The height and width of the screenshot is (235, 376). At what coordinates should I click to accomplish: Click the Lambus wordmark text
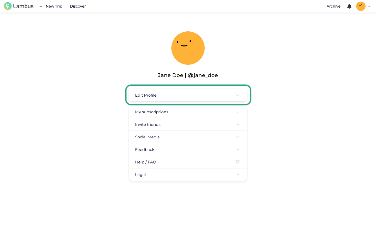[x=23, y=6]
